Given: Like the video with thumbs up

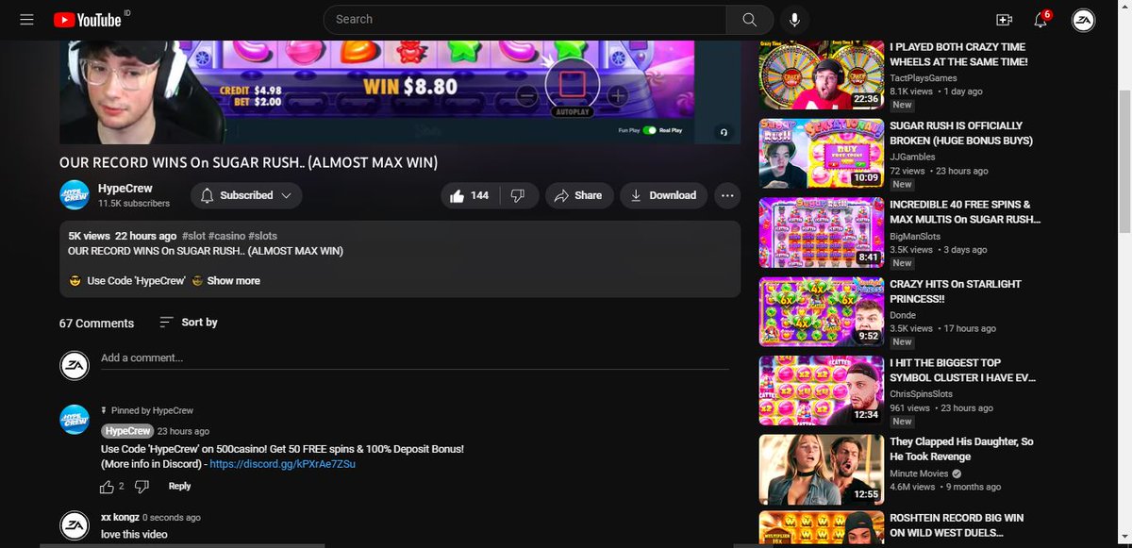Looking at the screenshot, I should pyautogui.click(x=469, y=195).
